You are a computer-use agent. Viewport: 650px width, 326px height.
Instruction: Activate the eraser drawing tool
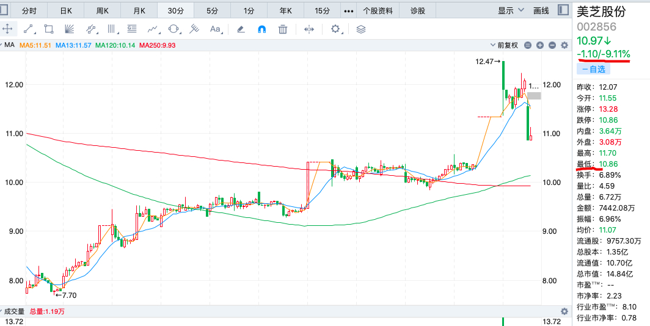click(241, 29)
